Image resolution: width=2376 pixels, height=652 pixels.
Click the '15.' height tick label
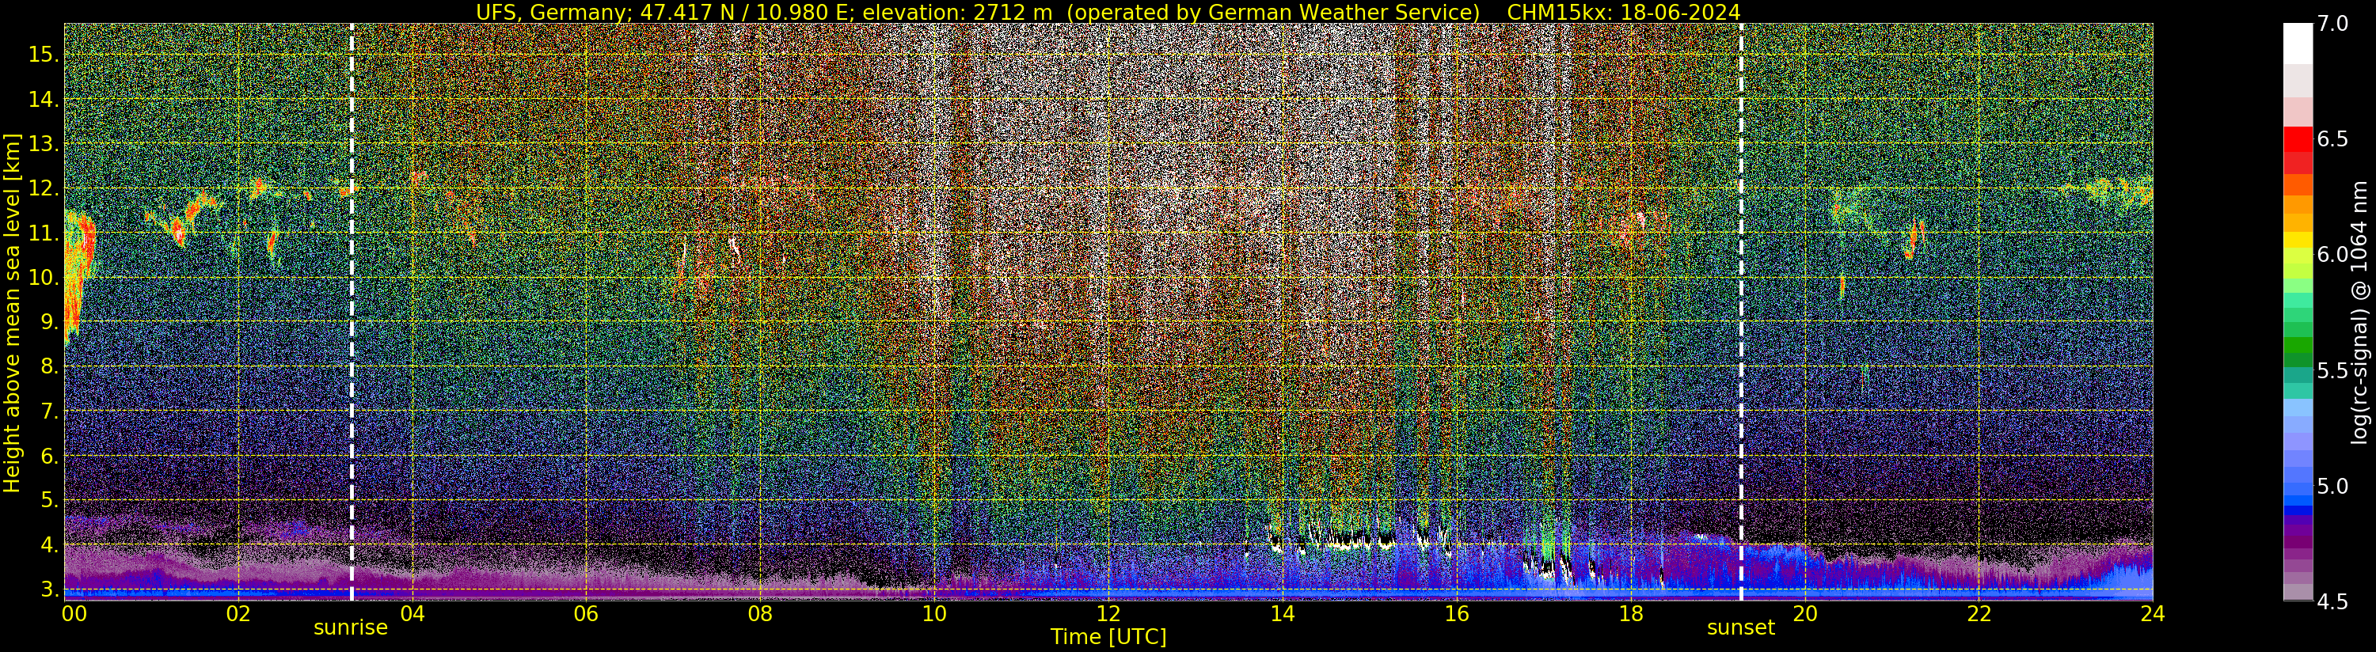(44, 55)
